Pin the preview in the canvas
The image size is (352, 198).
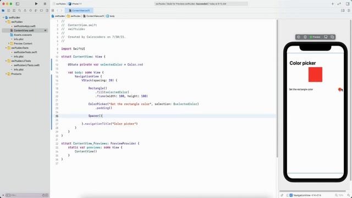(x=282, y=195)
